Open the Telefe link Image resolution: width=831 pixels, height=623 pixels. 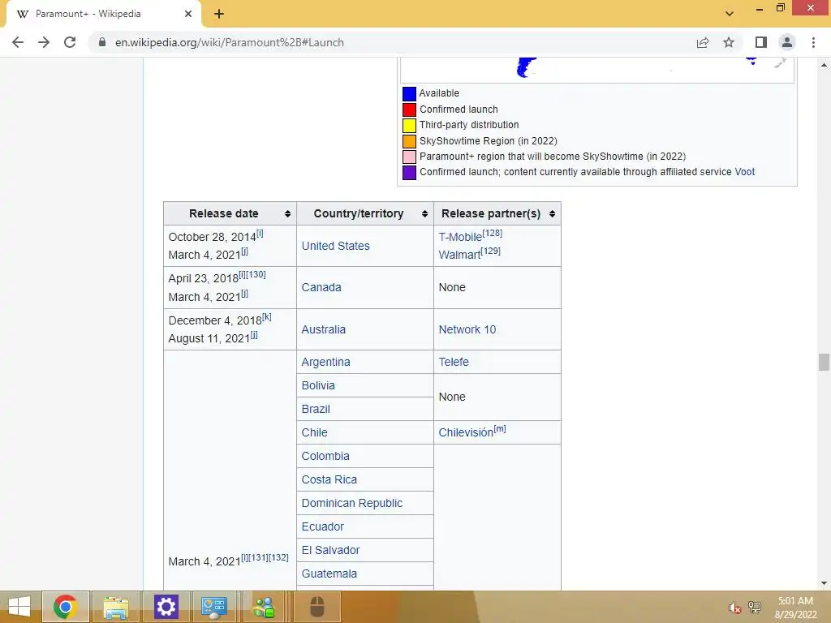tap(454, 362)
